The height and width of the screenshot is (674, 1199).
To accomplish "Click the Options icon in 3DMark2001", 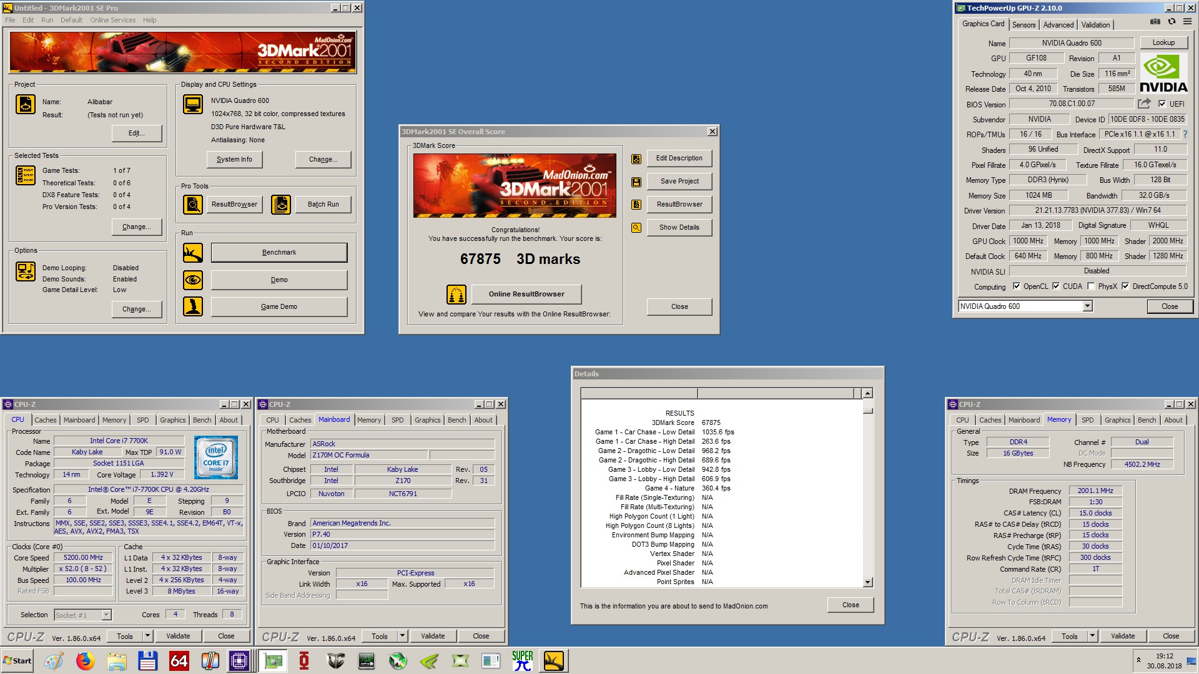I will pyautogui.click(x=26, y=271).
